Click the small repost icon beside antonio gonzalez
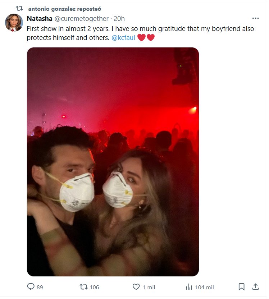Image resolution: width=269 pixels, height=299 pixels. click(x=19, y=8)
